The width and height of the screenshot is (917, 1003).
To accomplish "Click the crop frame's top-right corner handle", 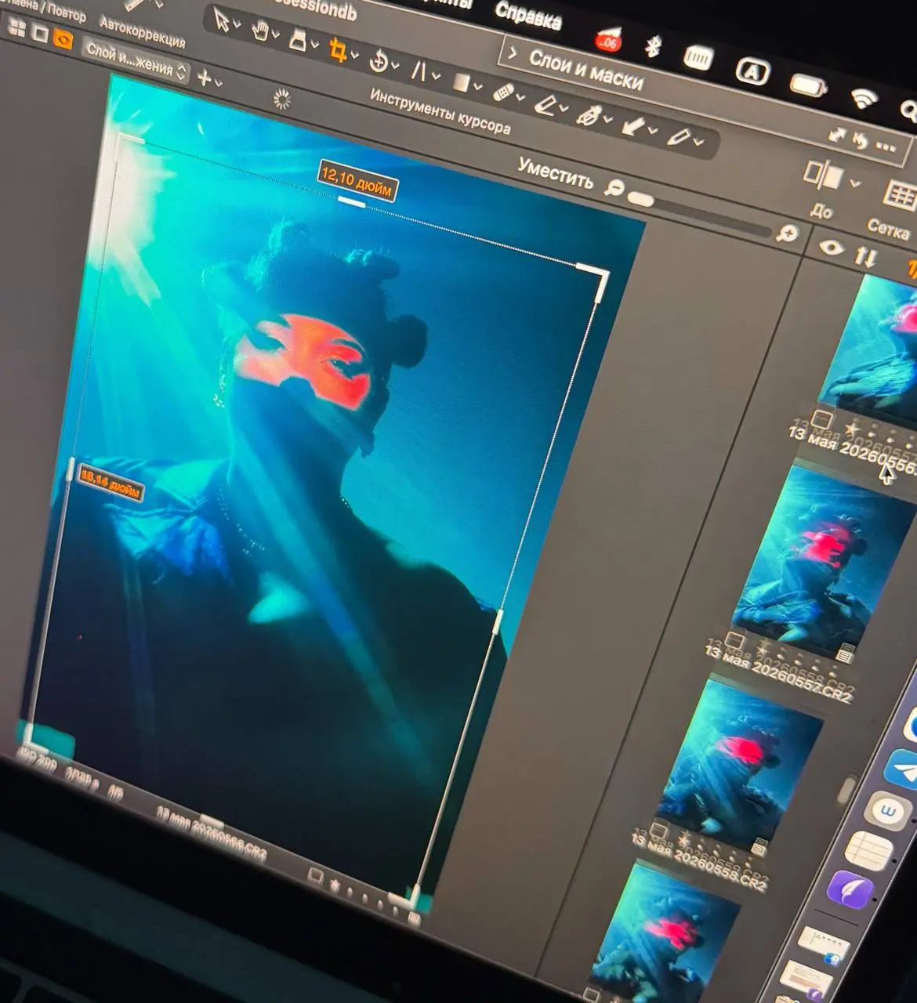I will pyautogui.click(x=596, y=278).
